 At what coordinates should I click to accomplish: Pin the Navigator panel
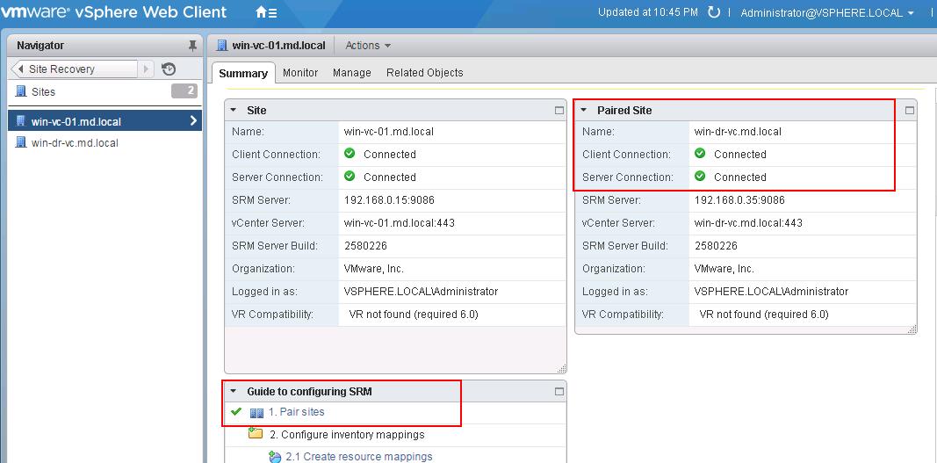pyautogui.click(x=191, y=46)
